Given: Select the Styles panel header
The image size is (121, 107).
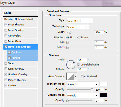Looking at the screenshot, I should 21,13.
